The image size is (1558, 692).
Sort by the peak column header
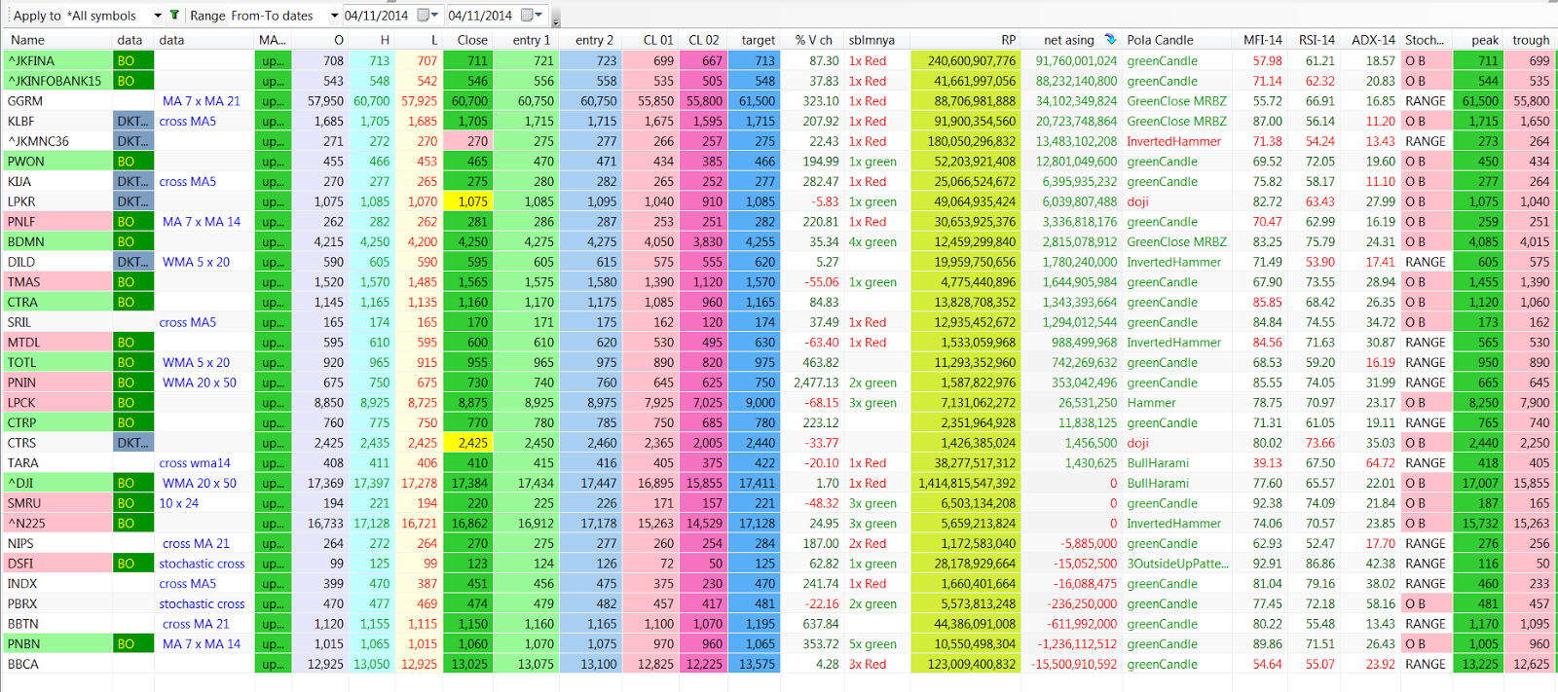(x=1478, y=40)
